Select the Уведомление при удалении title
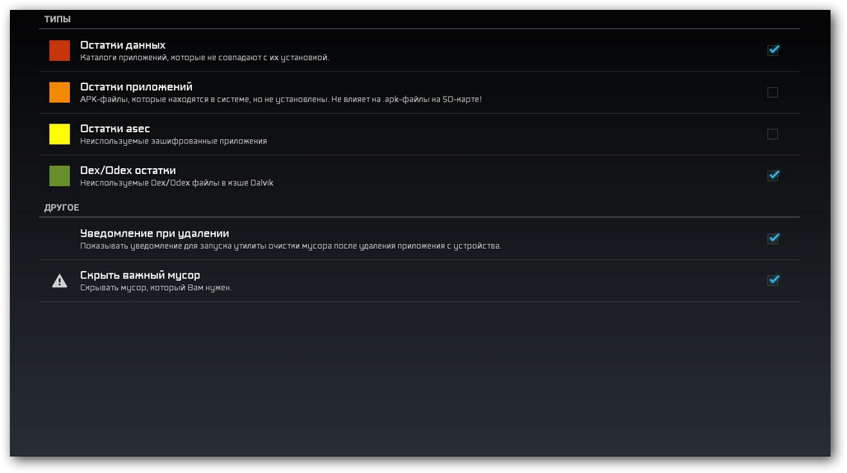This screenshot has height=473, width=847. pyautogui.click(x=154, y=233)
